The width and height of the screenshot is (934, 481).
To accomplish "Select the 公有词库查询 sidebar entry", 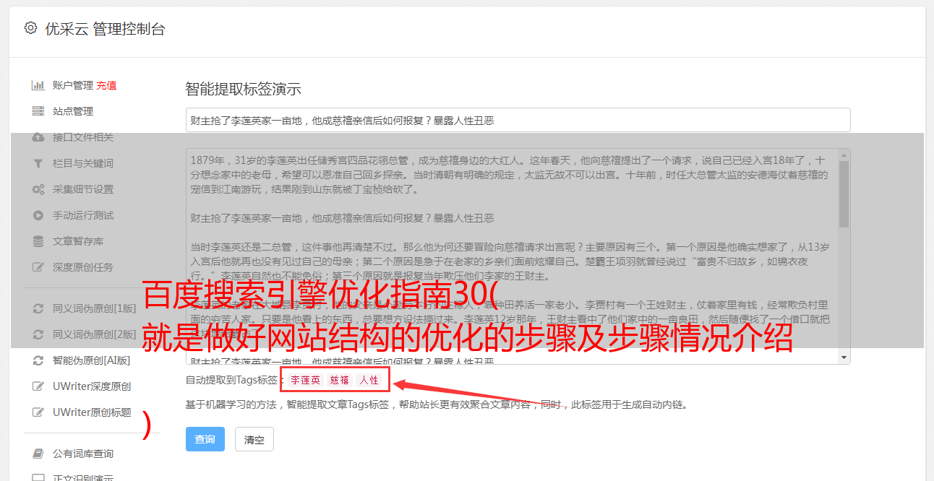I will tap(83, 454).
